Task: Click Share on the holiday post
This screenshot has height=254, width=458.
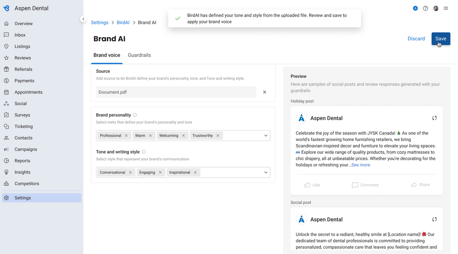Action: pyautogui.click(x=420, y=185)
